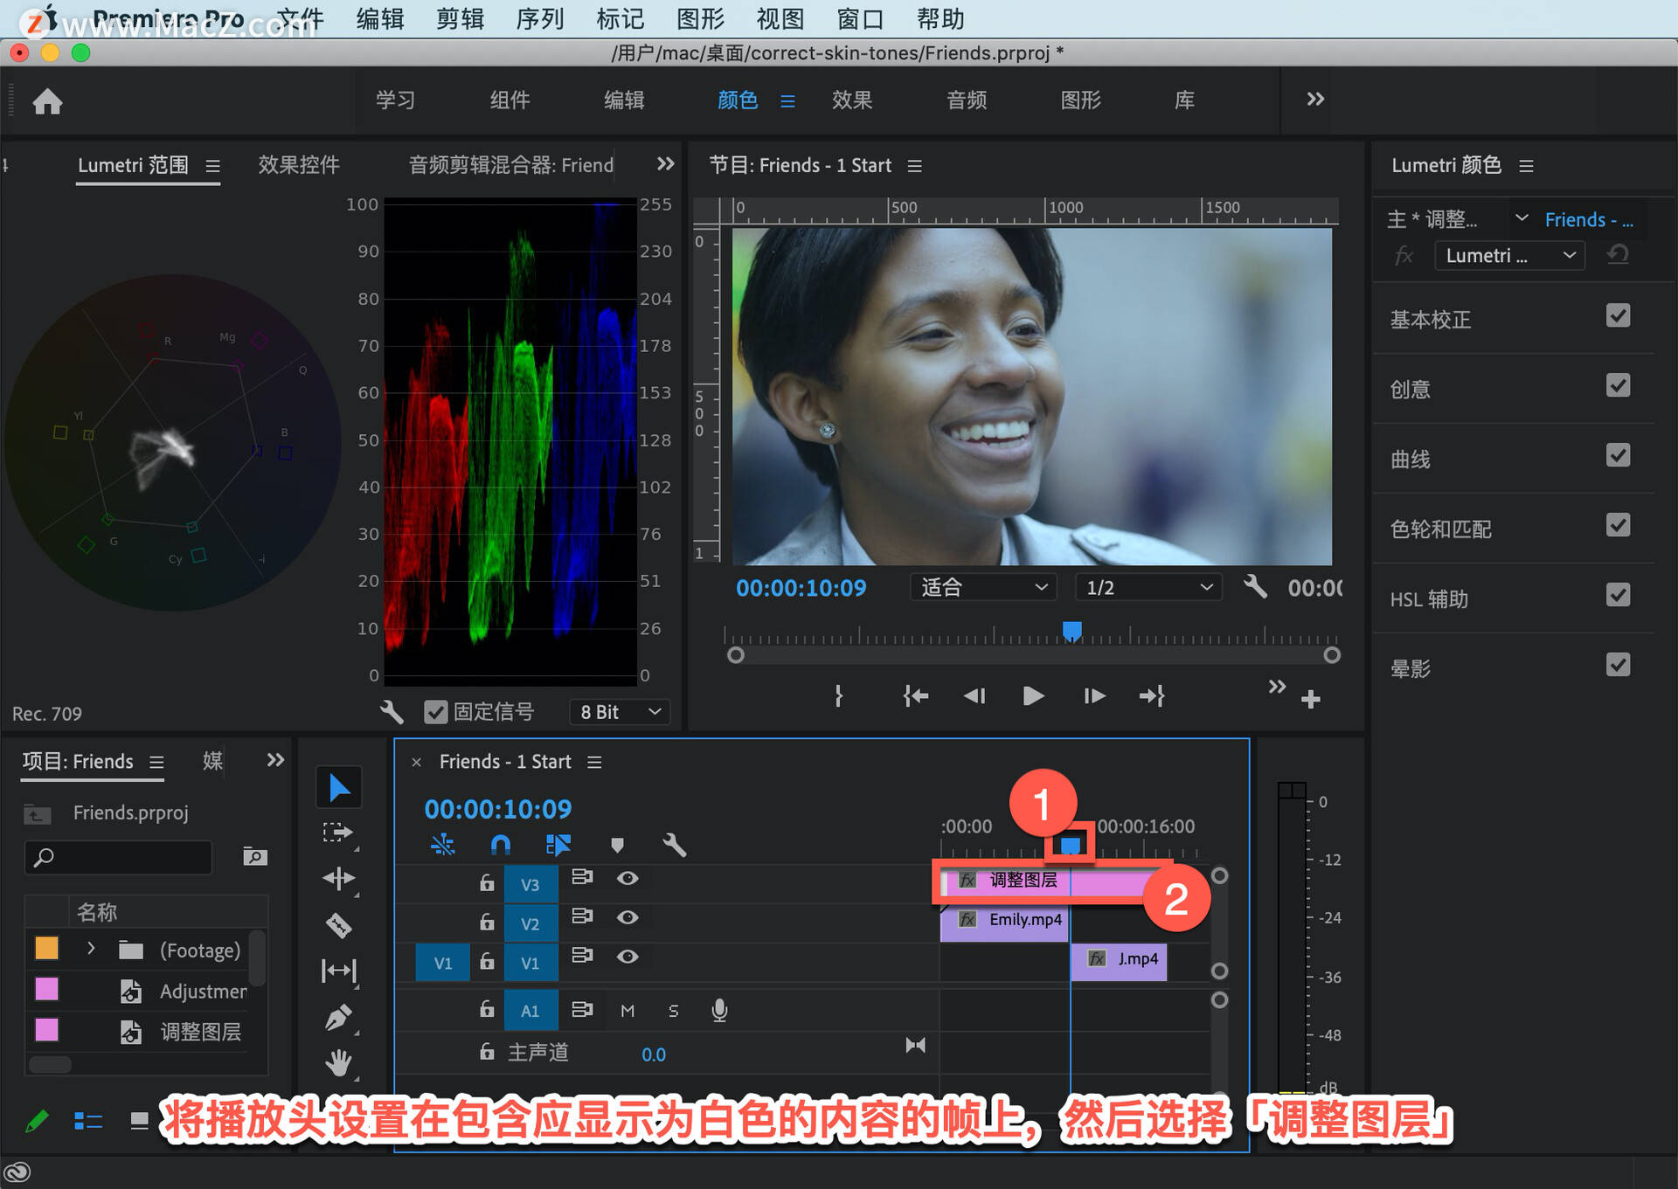Screen dimensions: 1678x1189
Task: Click the Home icon
Action: 47,101
